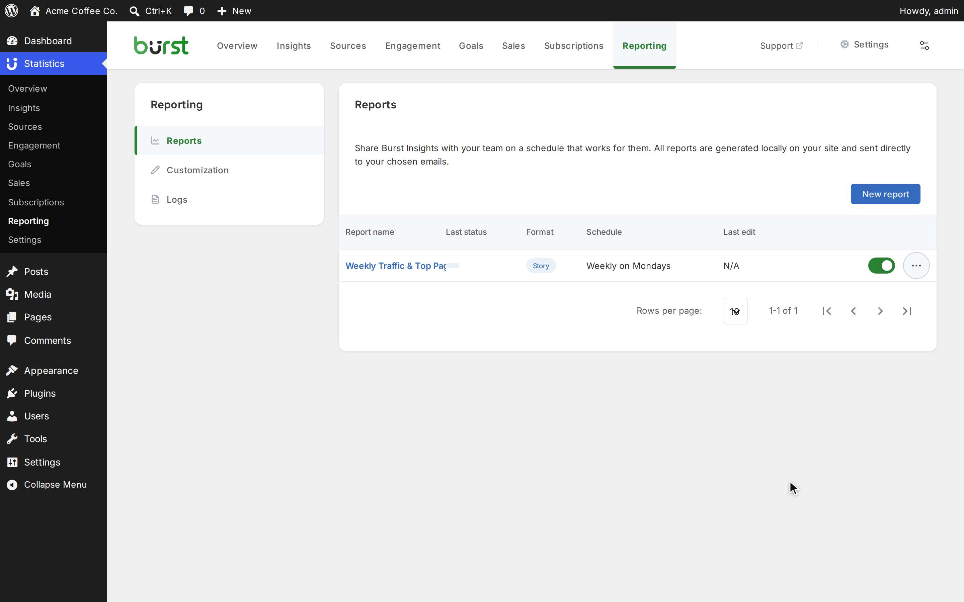Screen dimensions: 964x602
Task: Go to Dashboard in WordPress sidebar
Action: [x=53, y=40]
